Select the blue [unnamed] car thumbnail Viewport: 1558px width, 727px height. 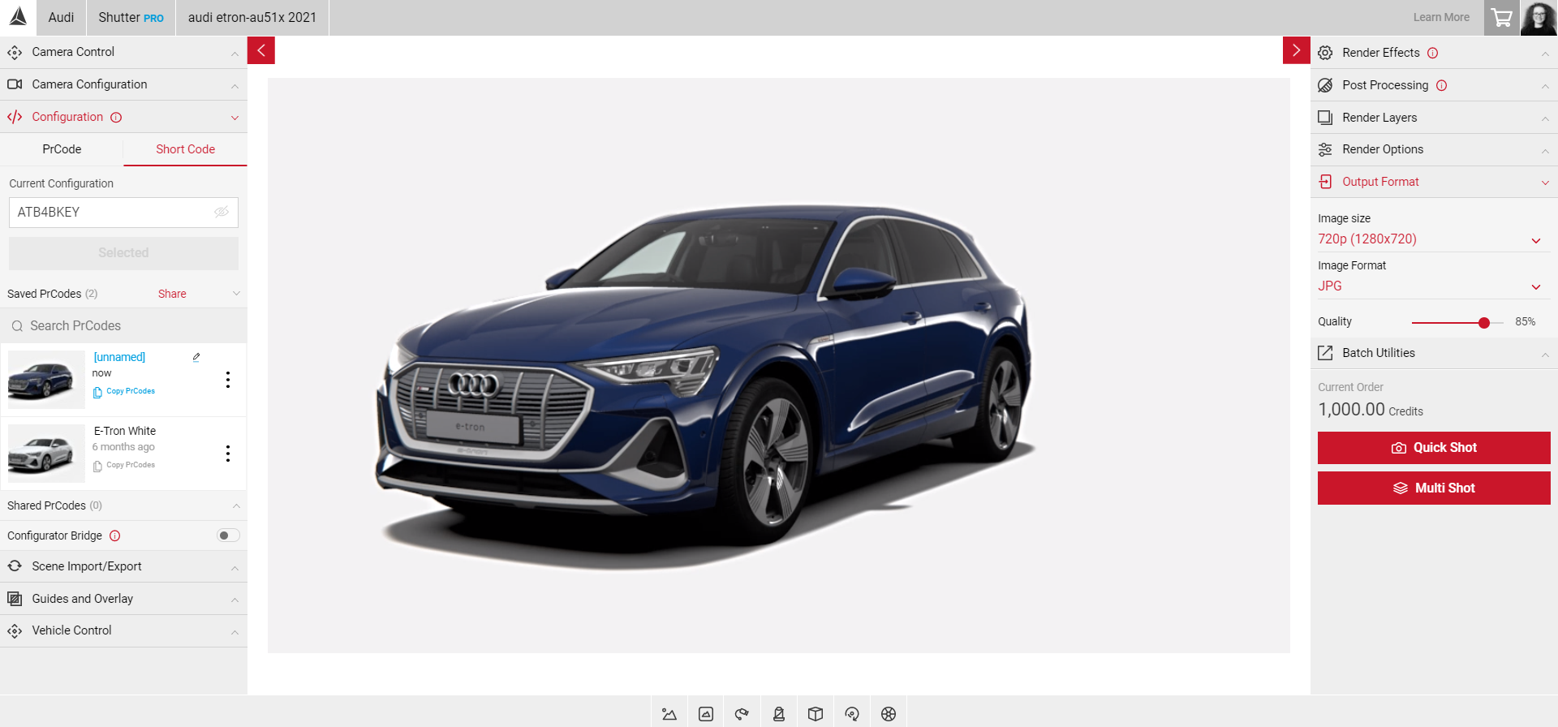click(x=46, y=380)
